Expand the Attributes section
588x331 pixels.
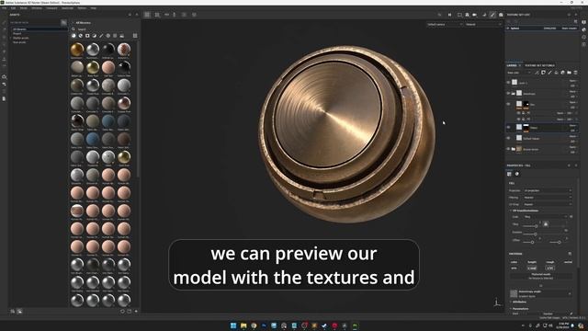pos(511,302)
